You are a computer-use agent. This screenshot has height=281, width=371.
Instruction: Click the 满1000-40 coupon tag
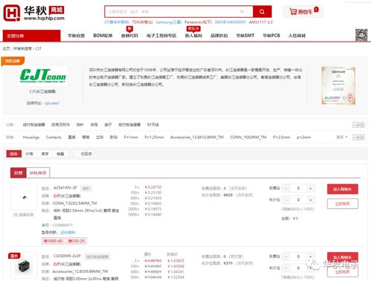(53, 241)
